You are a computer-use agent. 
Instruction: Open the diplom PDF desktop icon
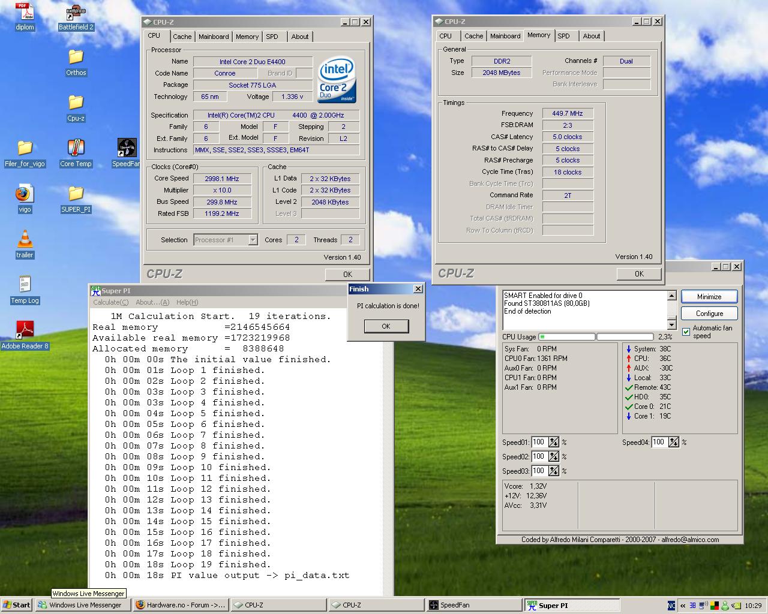coord(25,16)
